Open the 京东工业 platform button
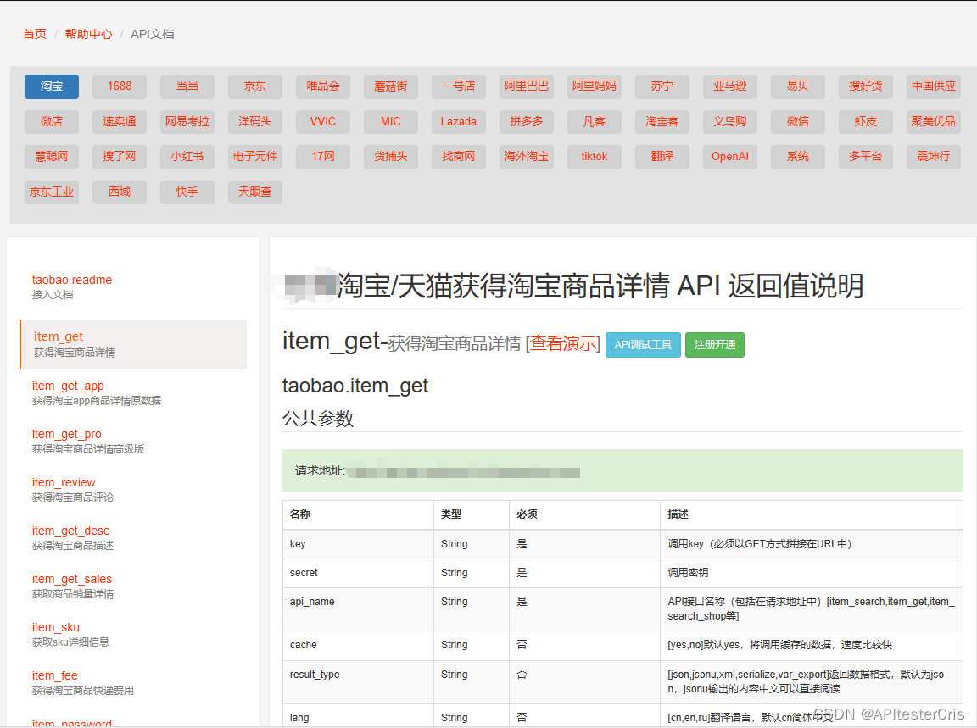The height and width of the screenshot is (728, 977). [x=52, y=192]
